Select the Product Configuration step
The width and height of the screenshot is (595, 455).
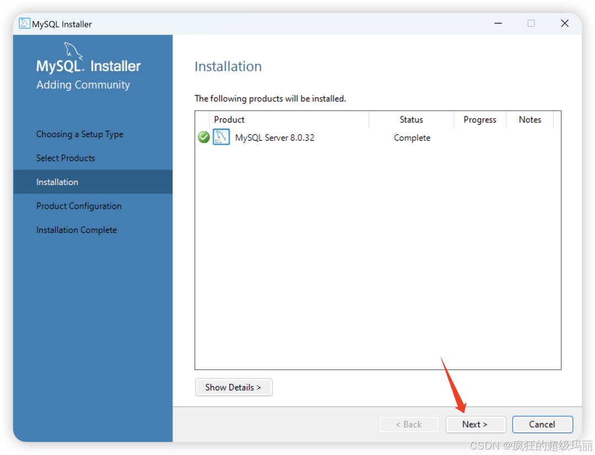pos(79,206)
